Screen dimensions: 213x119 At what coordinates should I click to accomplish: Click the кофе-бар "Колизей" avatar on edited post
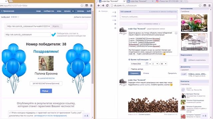[x=123, y=31]
